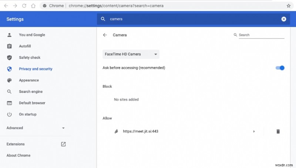Click the On startup power icon
Image resolution: width=296 pixels, height=168 pixels.
(9, 114)
